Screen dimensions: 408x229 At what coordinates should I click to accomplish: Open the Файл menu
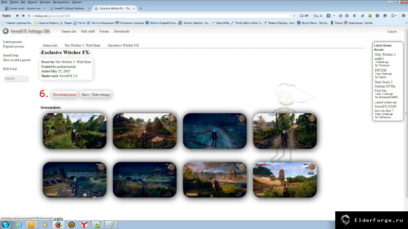[4, 2]
